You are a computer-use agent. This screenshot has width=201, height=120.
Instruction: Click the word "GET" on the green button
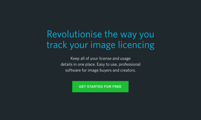pos(82,87)
